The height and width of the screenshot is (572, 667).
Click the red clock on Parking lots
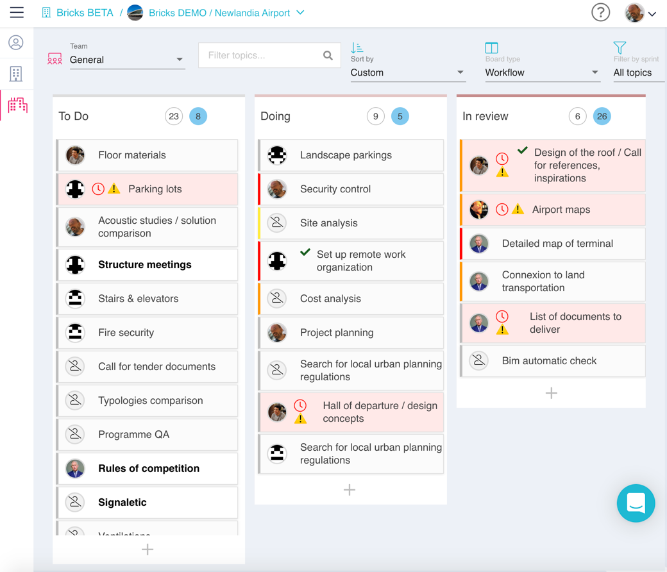point(98,189)
